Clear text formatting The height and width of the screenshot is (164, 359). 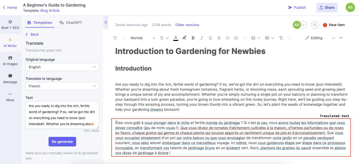(281, 38)
